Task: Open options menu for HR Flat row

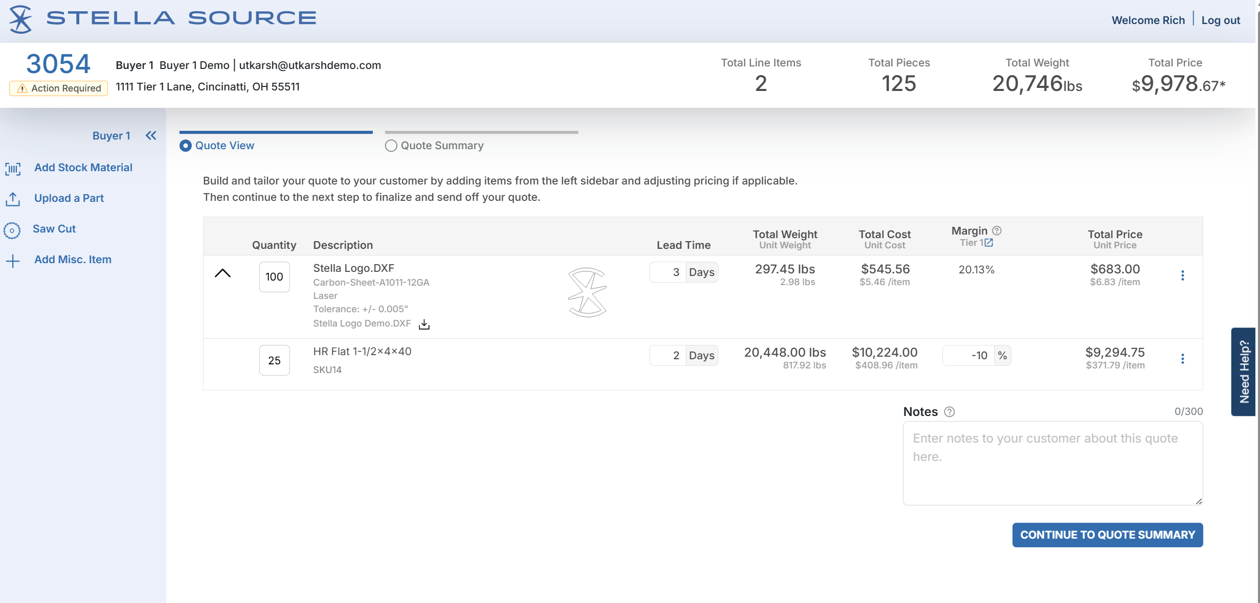Action: pyautogui.click(x=1182, y=359)
